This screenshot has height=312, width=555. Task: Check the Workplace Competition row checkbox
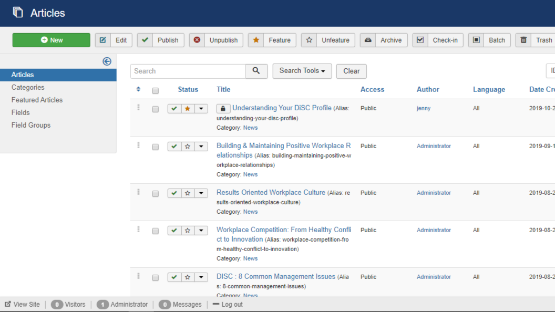click(156, 231)
